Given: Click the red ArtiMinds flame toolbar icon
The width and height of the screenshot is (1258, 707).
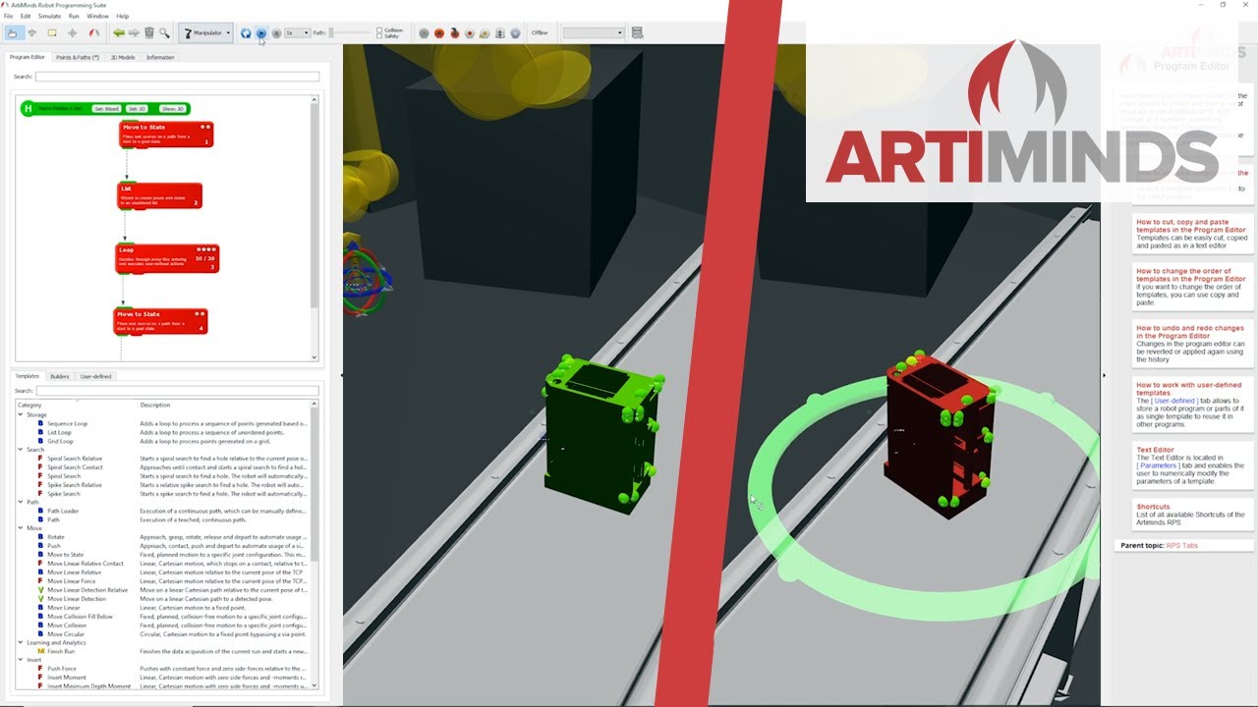Looking at the screenshot, I should tap(93, 32).
